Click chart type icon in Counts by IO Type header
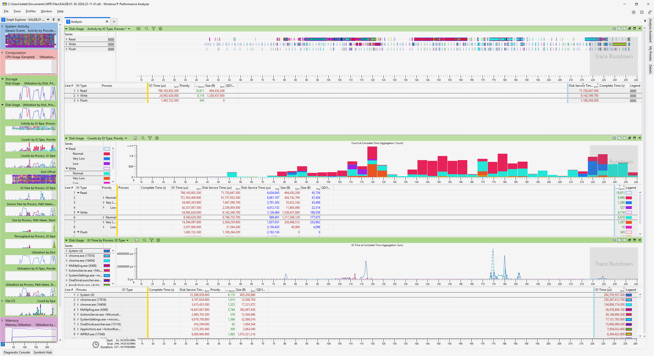The image size is (654, 356). 135,138
